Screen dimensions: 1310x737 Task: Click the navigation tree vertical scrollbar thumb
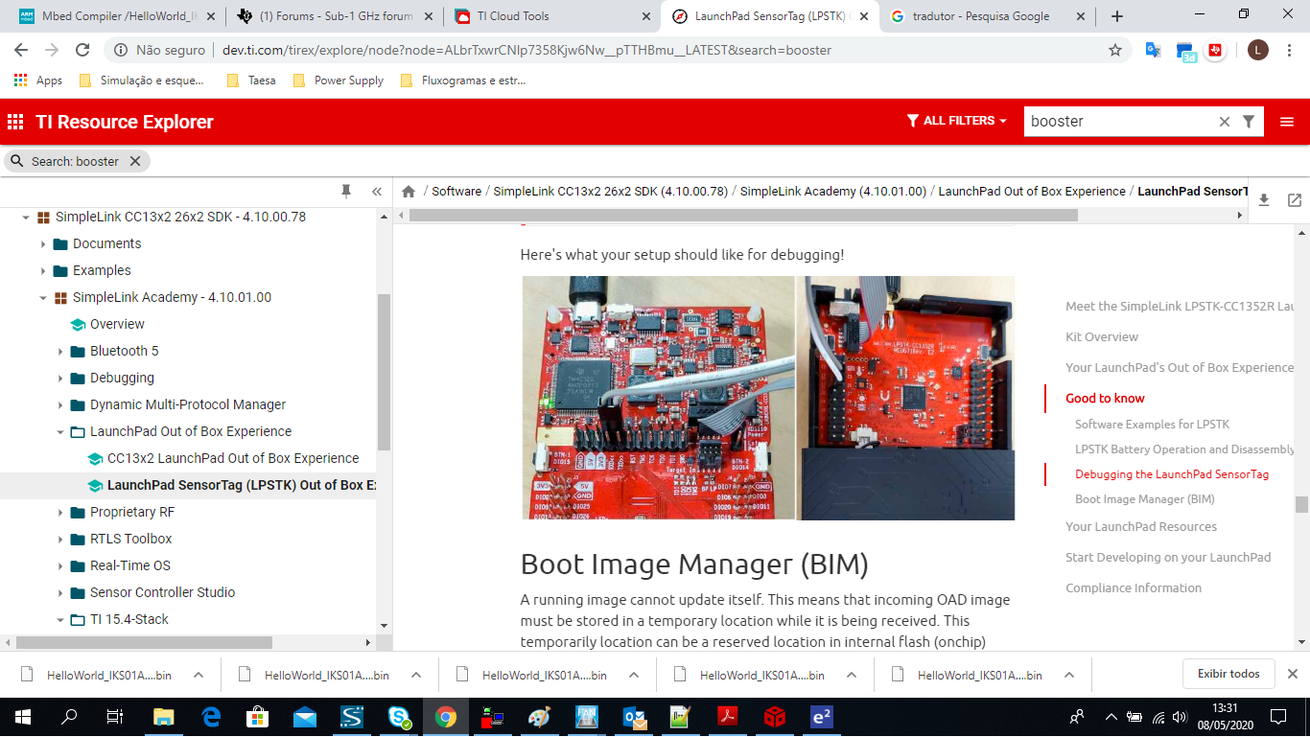384,372
